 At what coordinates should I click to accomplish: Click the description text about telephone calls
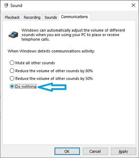[73, 35]
